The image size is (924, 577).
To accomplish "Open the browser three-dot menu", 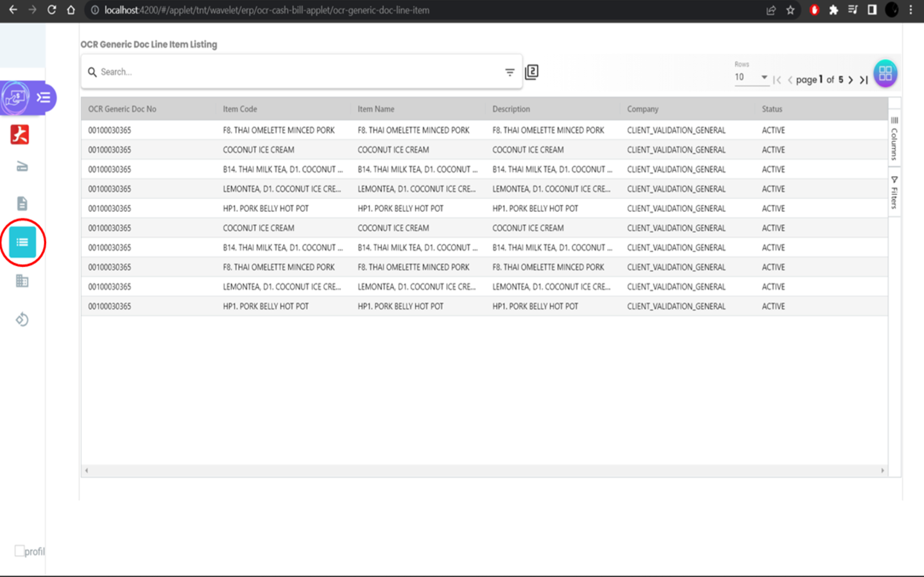I will pos(911,10).
